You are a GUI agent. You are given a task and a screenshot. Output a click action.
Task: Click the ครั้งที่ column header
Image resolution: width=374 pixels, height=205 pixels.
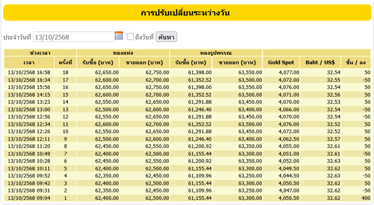(x=65, y=62)
